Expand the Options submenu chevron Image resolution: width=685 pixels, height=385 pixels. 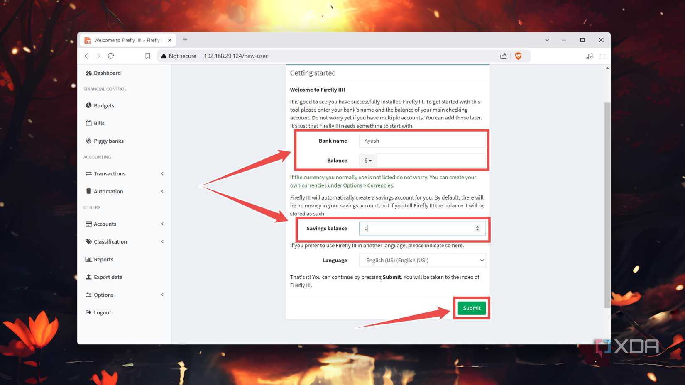162,295
